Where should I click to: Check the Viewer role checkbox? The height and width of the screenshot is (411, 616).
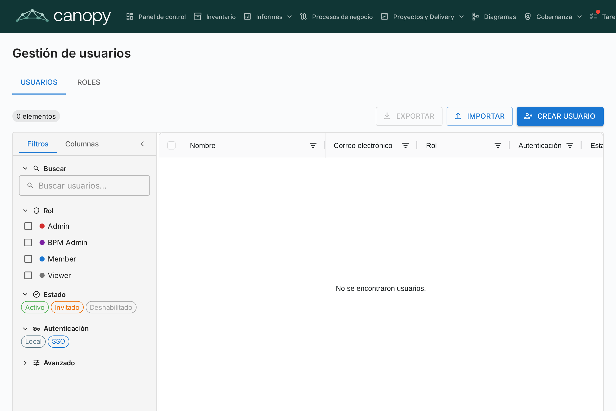click(x=28, y=275)
